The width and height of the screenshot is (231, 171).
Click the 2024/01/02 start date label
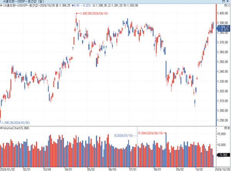[x=8, y=169]
